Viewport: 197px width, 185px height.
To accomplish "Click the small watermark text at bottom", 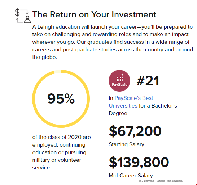I will click(161, 181).
